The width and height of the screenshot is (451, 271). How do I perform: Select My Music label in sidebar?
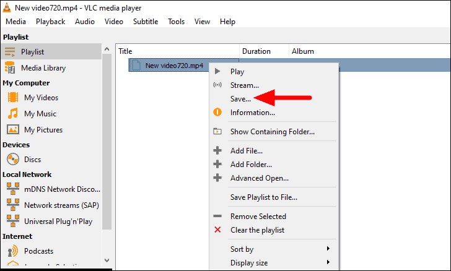[40, 114]
